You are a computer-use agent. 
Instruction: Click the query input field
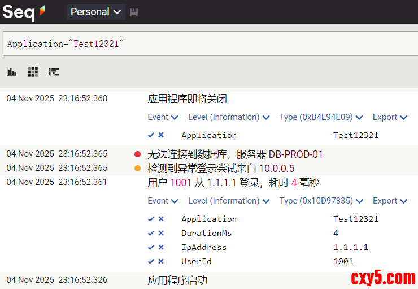209,44
